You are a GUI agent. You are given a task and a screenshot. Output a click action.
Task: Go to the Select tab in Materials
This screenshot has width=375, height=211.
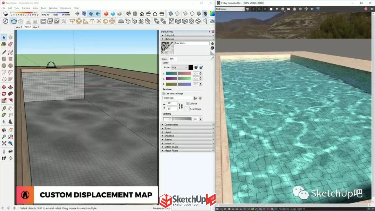[x=164, y=59]
